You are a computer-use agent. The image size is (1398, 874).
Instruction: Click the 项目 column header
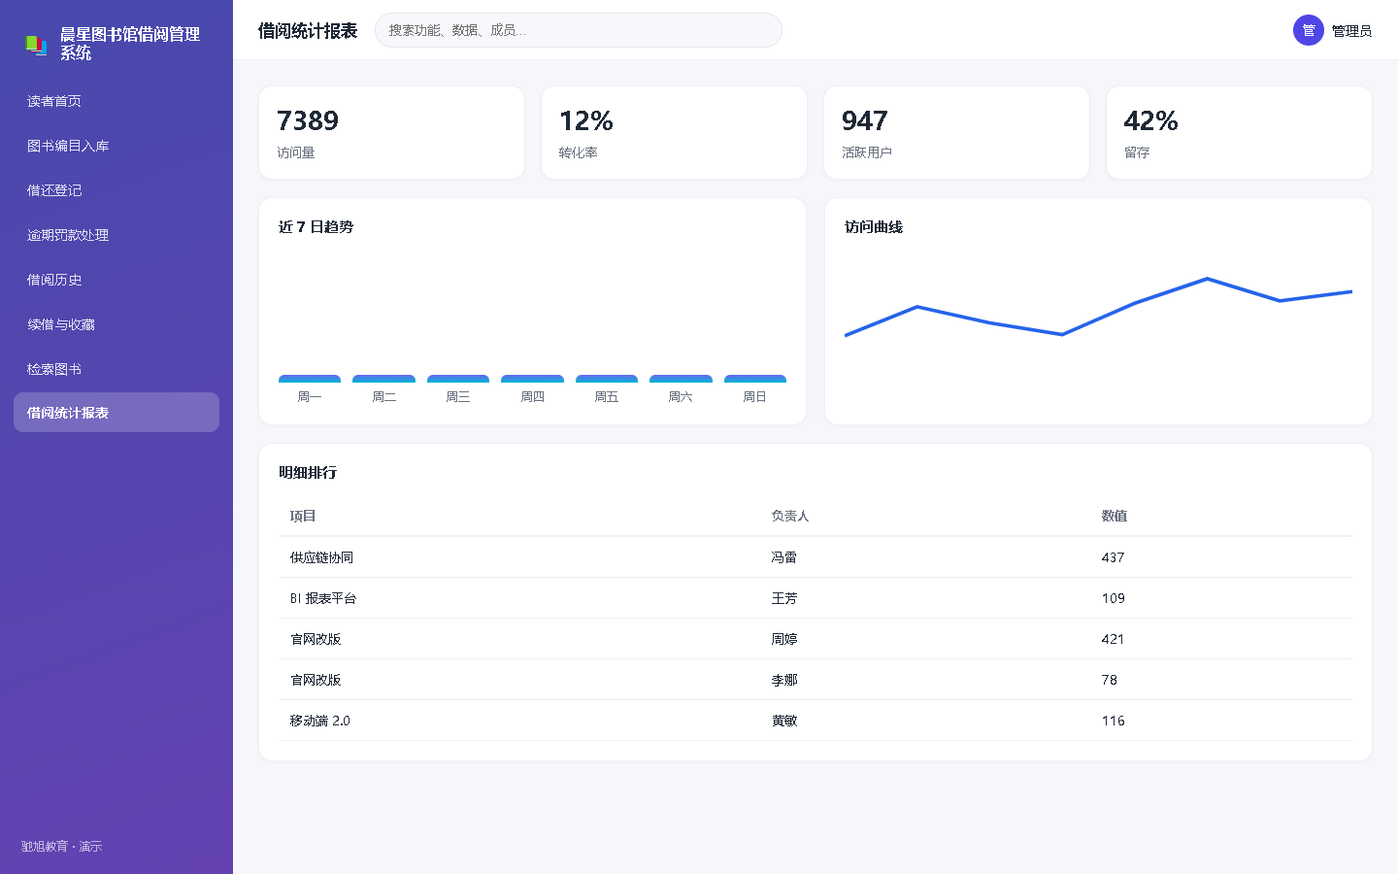tap(303, 516)
